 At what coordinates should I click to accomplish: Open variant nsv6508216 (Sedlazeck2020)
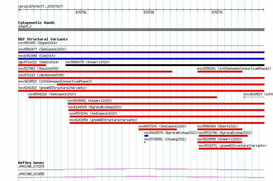52,94
